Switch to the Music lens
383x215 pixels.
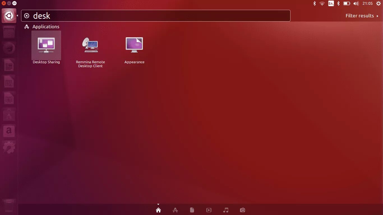226,210
